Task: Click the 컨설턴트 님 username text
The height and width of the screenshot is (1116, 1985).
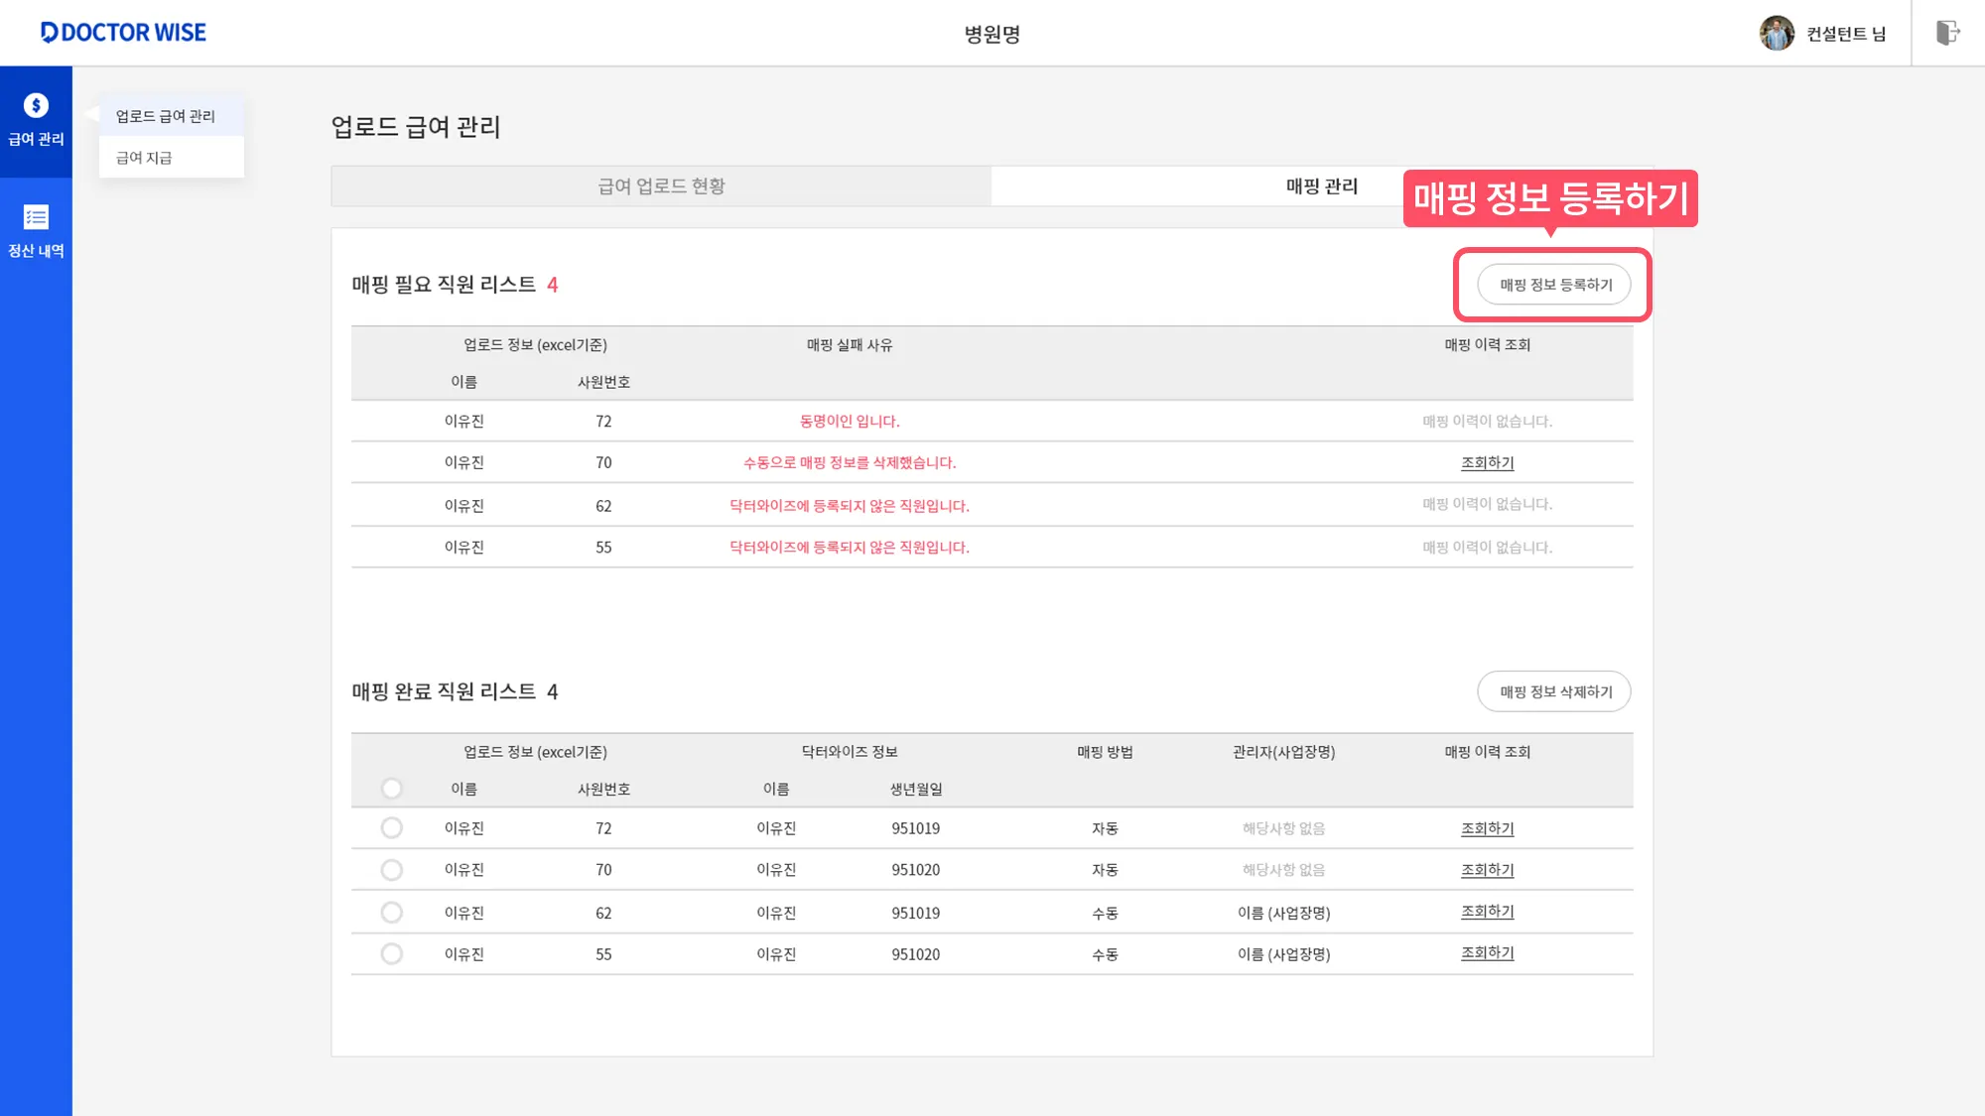Action: 1845,34
